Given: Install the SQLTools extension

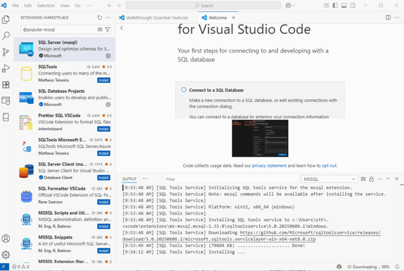Looking at the screenshot, I should 104,80.
